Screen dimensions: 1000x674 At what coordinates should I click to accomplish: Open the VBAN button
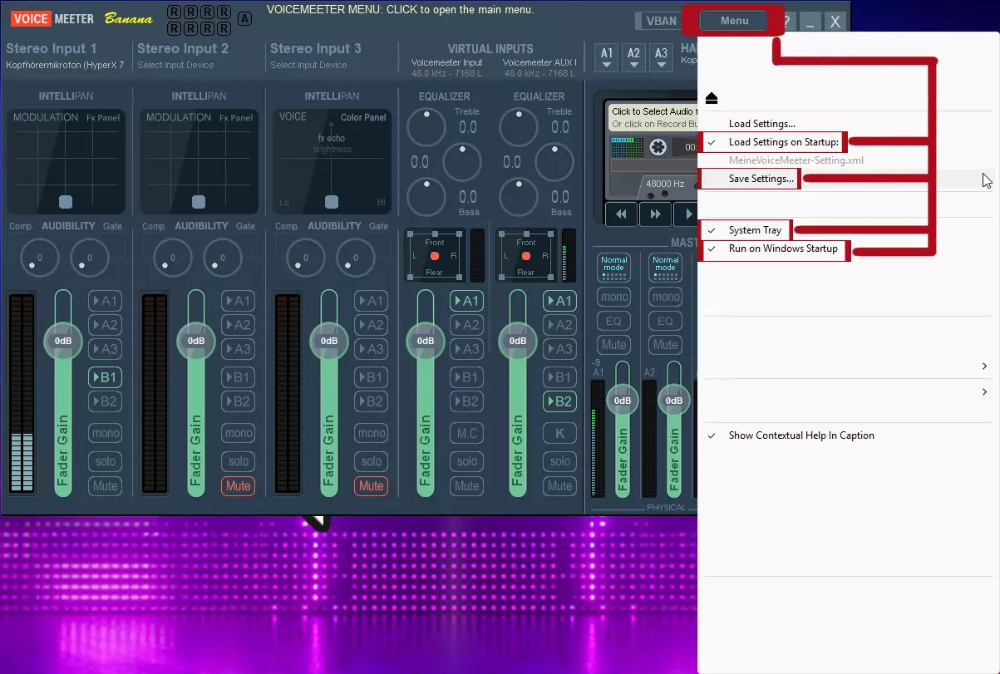pos(662,22)
